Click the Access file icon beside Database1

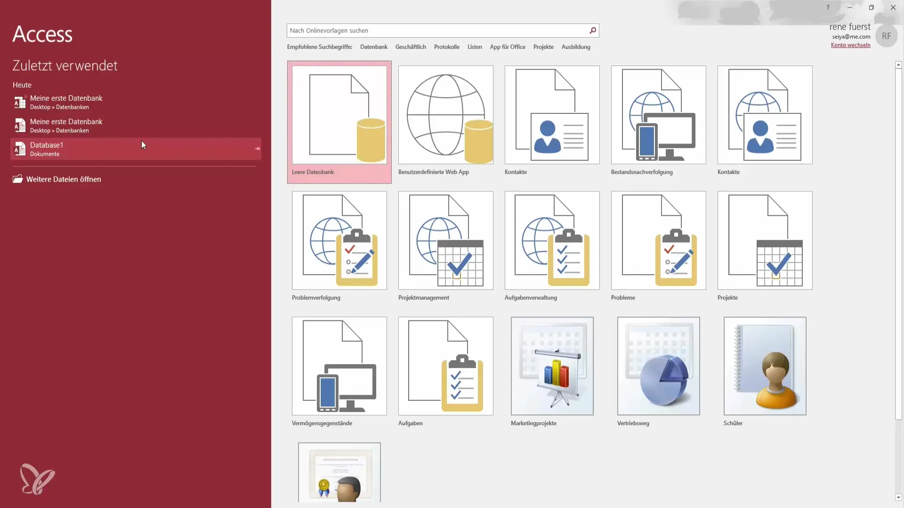tap(20, 149)
